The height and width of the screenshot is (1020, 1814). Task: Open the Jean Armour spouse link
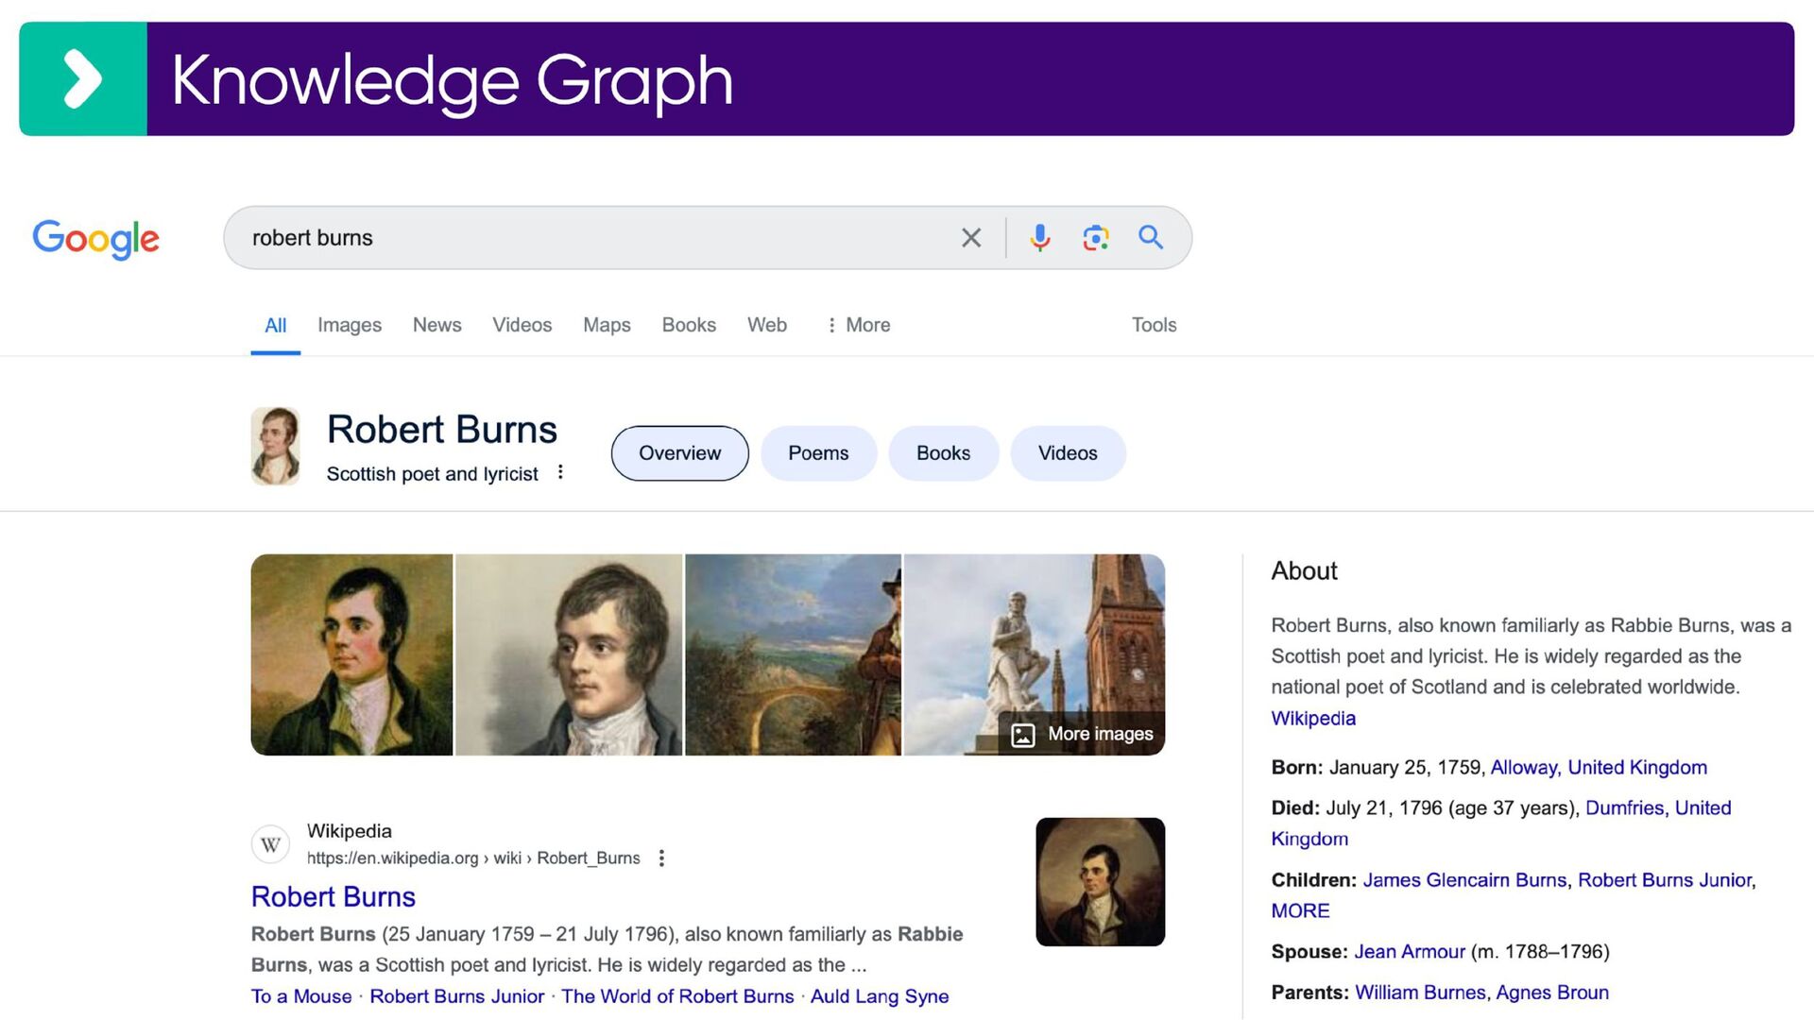point(1410,952)
